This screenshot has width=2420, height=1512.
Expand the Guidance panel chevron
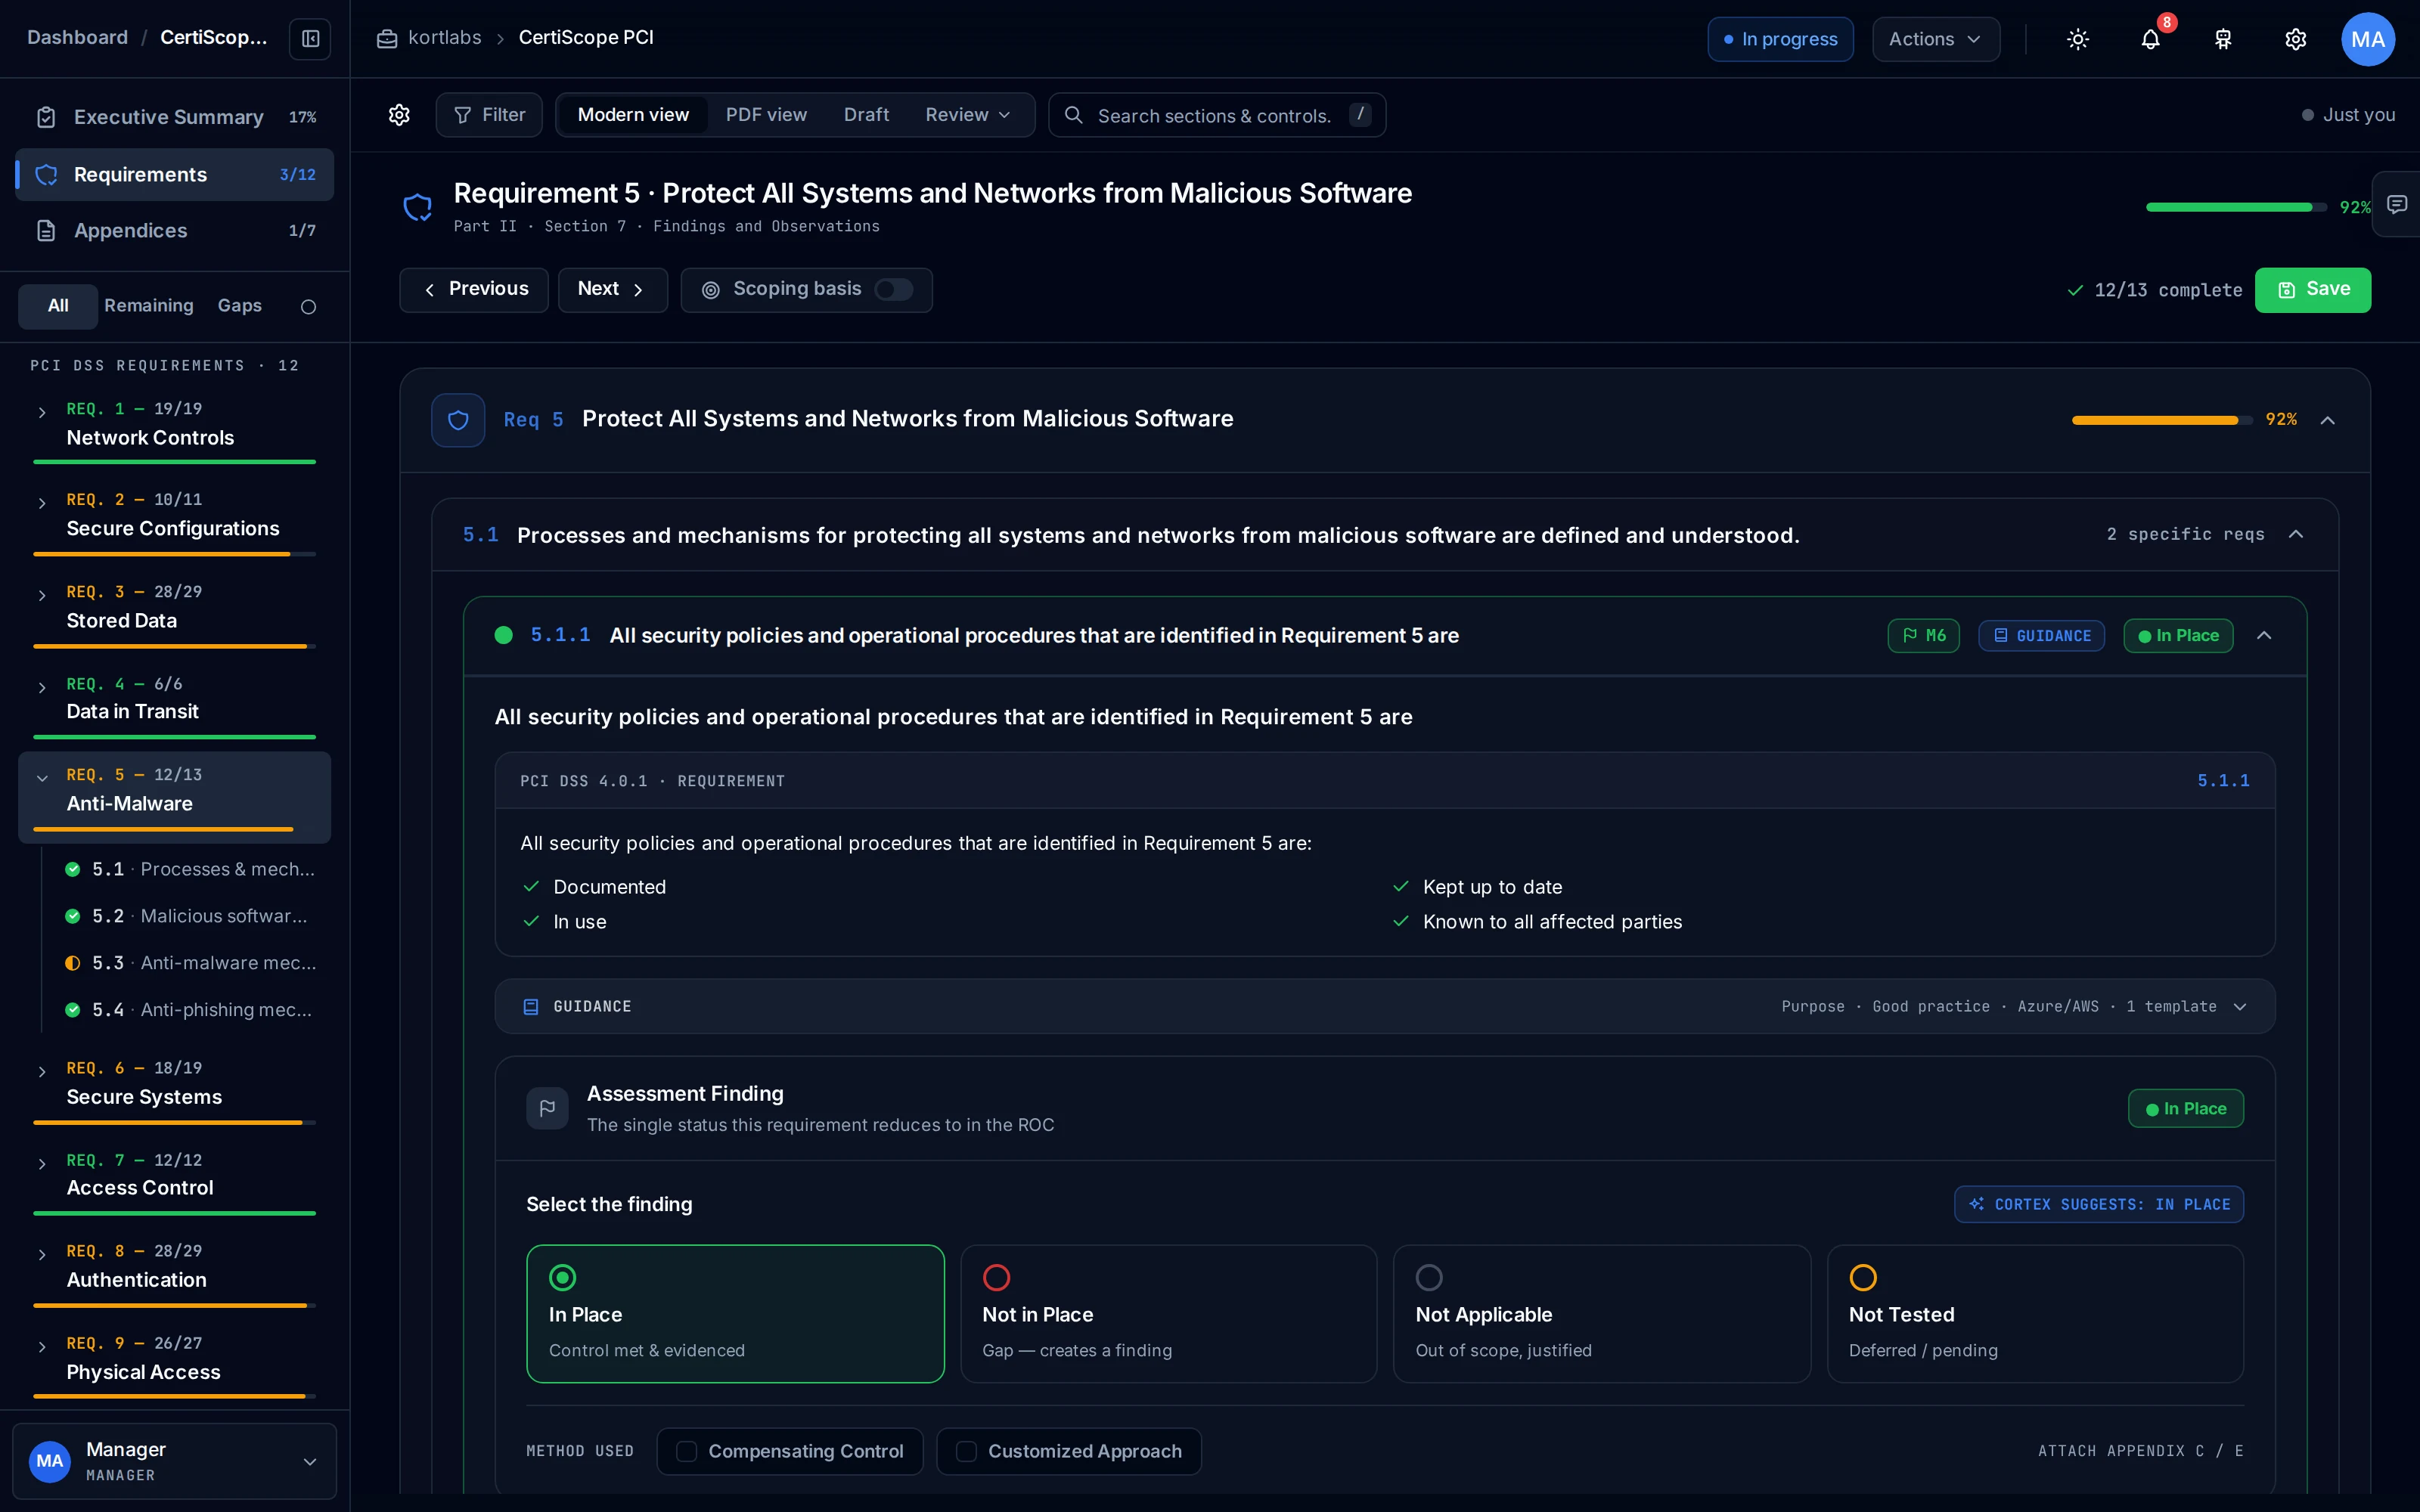pos(2240,1006)
